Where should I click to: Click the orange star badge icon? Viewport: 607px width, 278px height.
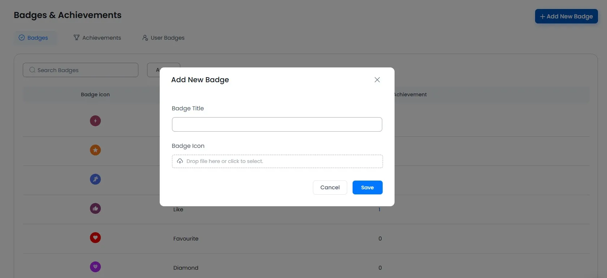[x=95, y=150]
